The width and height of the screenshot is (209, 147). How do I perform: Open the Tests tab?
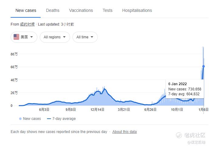[107, 10]
